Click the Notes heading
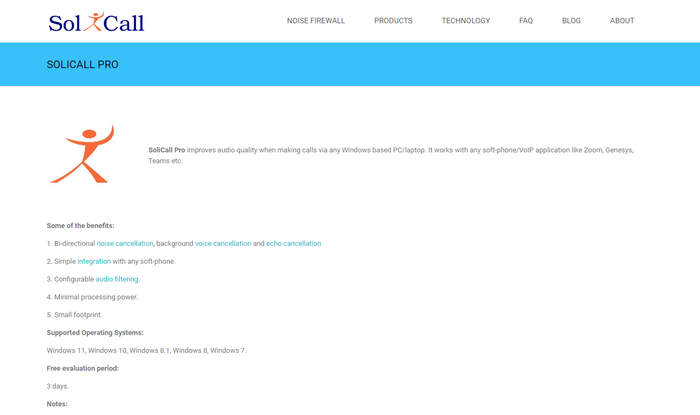 [x=57, y=404]
